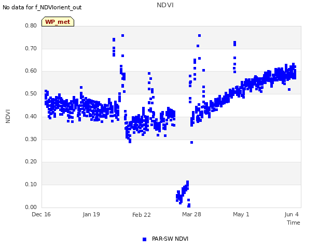Click the WP_met label tag
The width and height of the screenshot is (332, 249).
(x=58, y=22)
